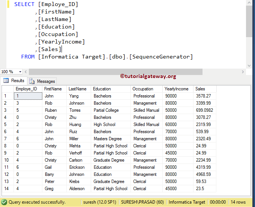Place cursor after [Sales] in query
255x207 pixels.
[61, 49]
